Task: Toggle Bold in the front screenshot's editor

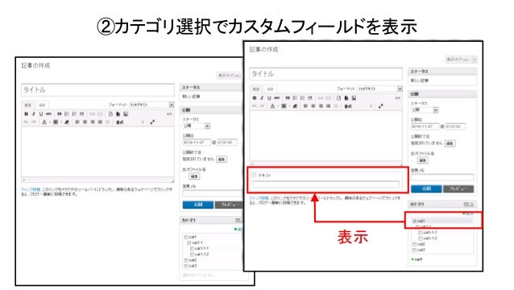Action: [x=255, y=98]
